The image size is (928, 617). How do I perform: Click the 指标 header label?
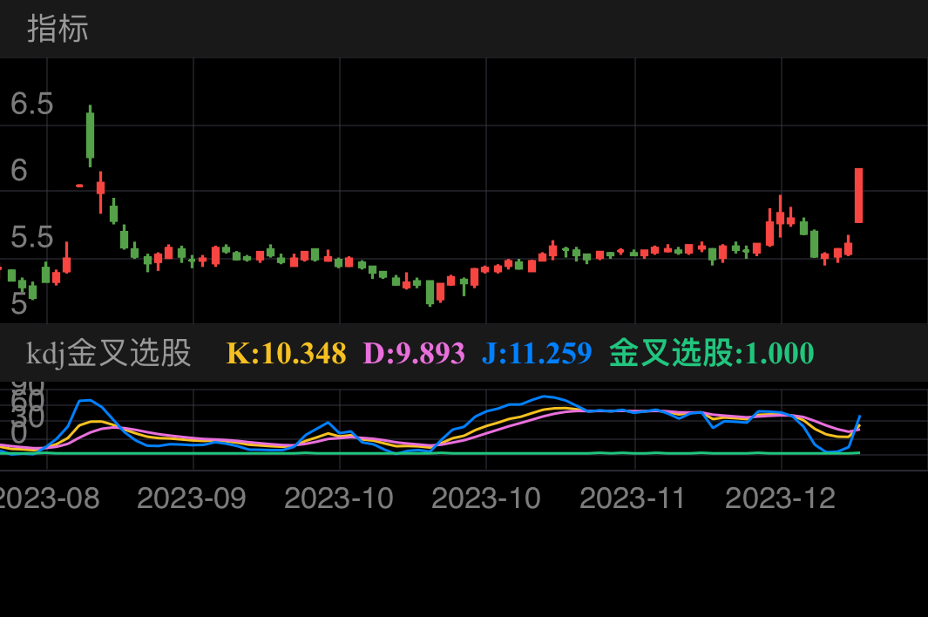(x=58, y=29)
